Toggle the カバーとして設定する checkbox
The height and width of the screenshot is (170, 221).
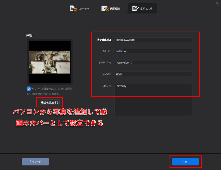(29, 89)
